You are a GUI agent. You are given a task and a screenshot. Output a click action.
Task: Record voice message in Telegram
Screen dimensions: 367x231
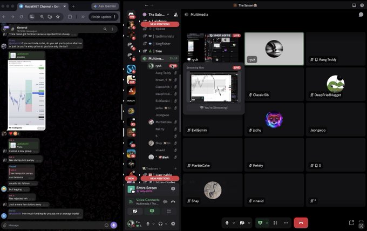pos(114,225)
